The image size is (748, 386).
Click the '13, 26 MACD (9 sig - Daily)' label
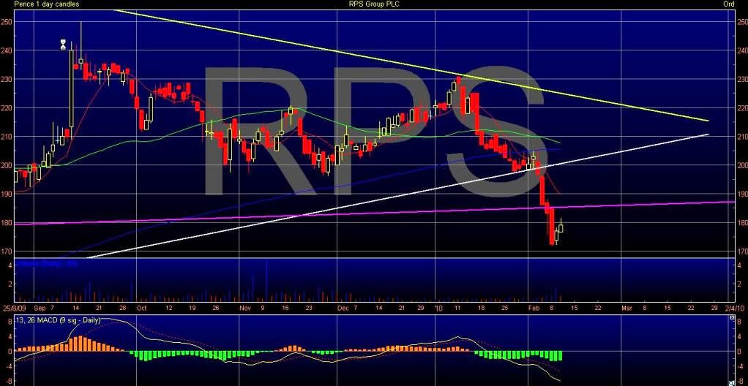click(59, 320)
